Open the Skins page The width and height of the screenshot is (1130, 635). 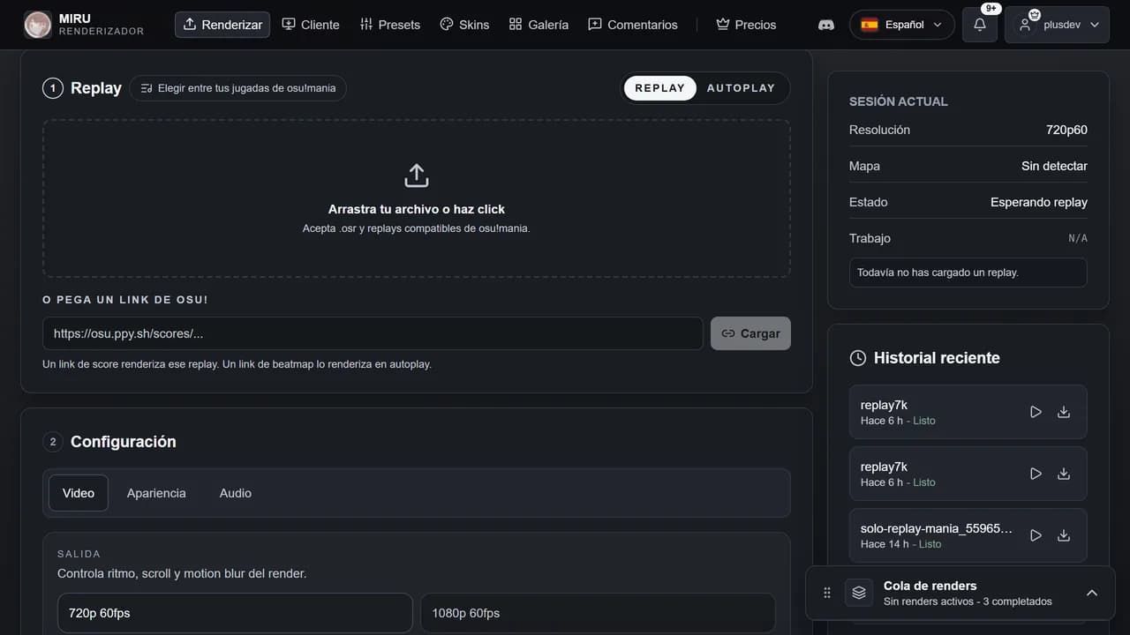click(464, 25)
